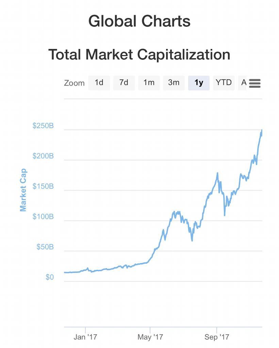Choose the 3m zoom option

click(x=174, y=83)
